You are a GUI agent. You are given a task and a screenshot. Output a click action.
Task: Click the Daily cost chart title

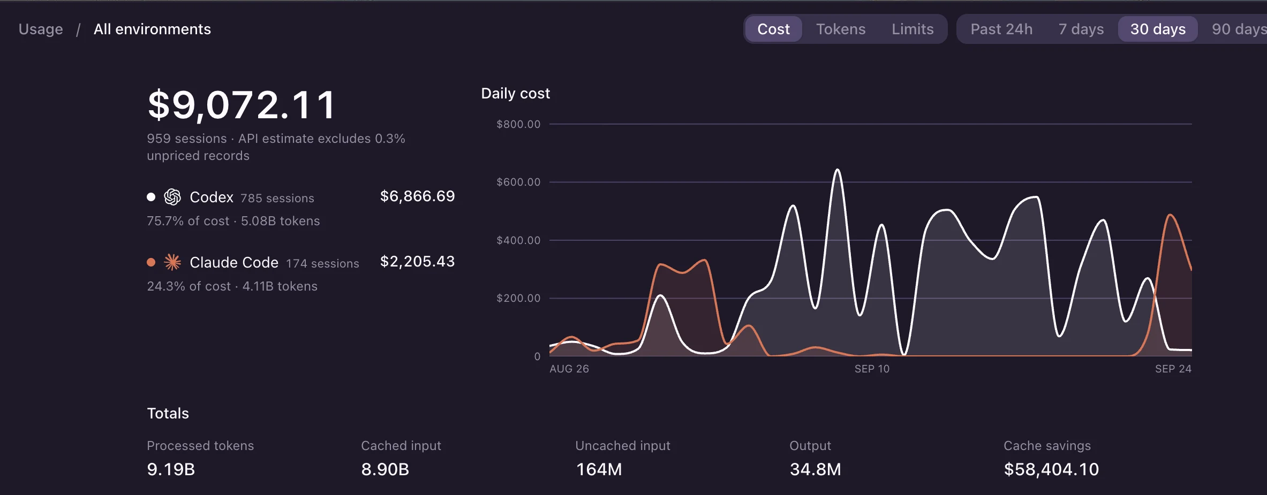click(515, 94)
